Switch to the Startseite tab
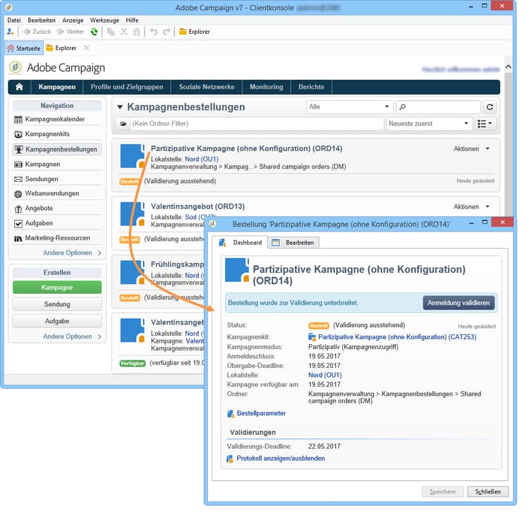The image size is (529, 514). 24,48
